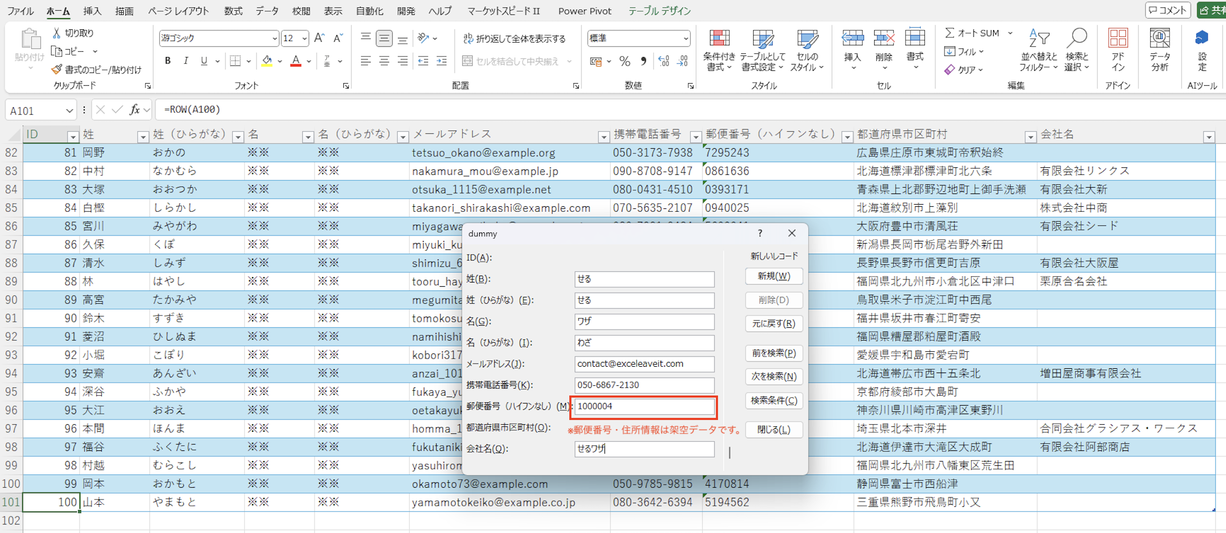This screenshot has width=1226, height=533.
Task: Click Data Analysis (データ分析) icon
Action: click(x=1160, y=39)
